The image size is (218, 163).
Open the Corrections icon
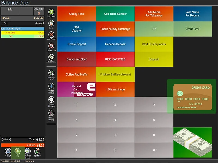[51, 46]
